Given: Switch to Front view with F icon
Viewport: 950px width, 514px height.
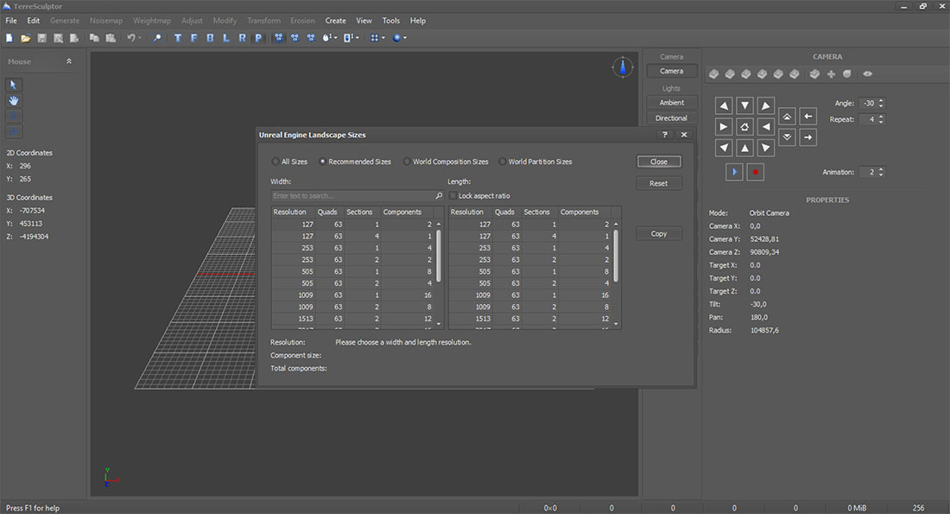Looking at the screenshot, I should (193, 38).
